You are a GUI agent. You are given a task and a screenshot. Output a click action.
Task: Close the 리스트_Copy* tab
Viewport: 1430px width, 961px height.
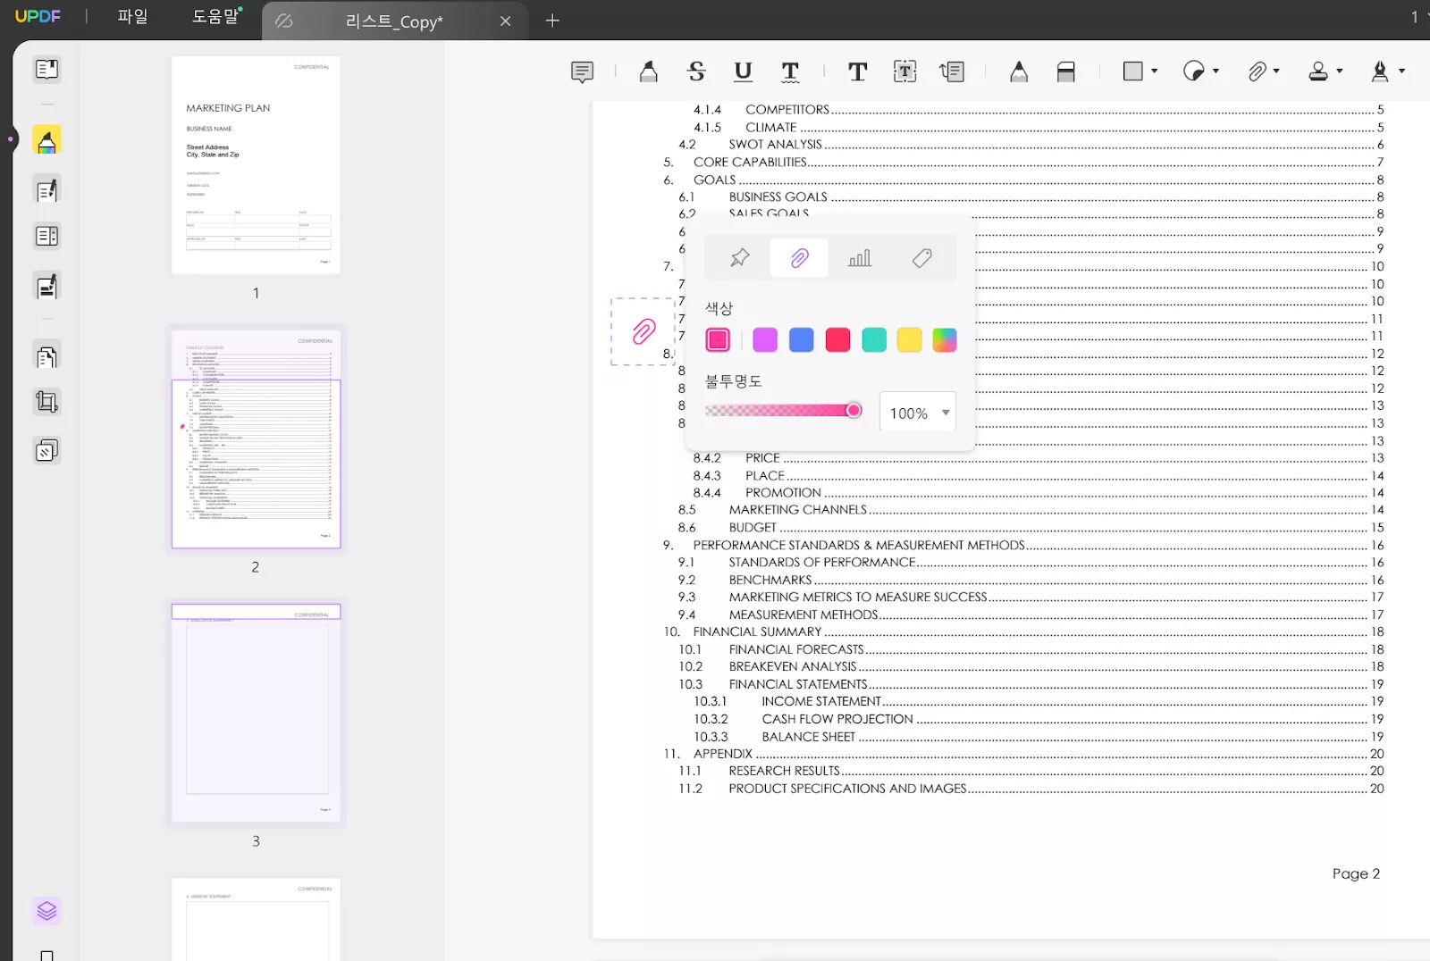pos(505,21)
